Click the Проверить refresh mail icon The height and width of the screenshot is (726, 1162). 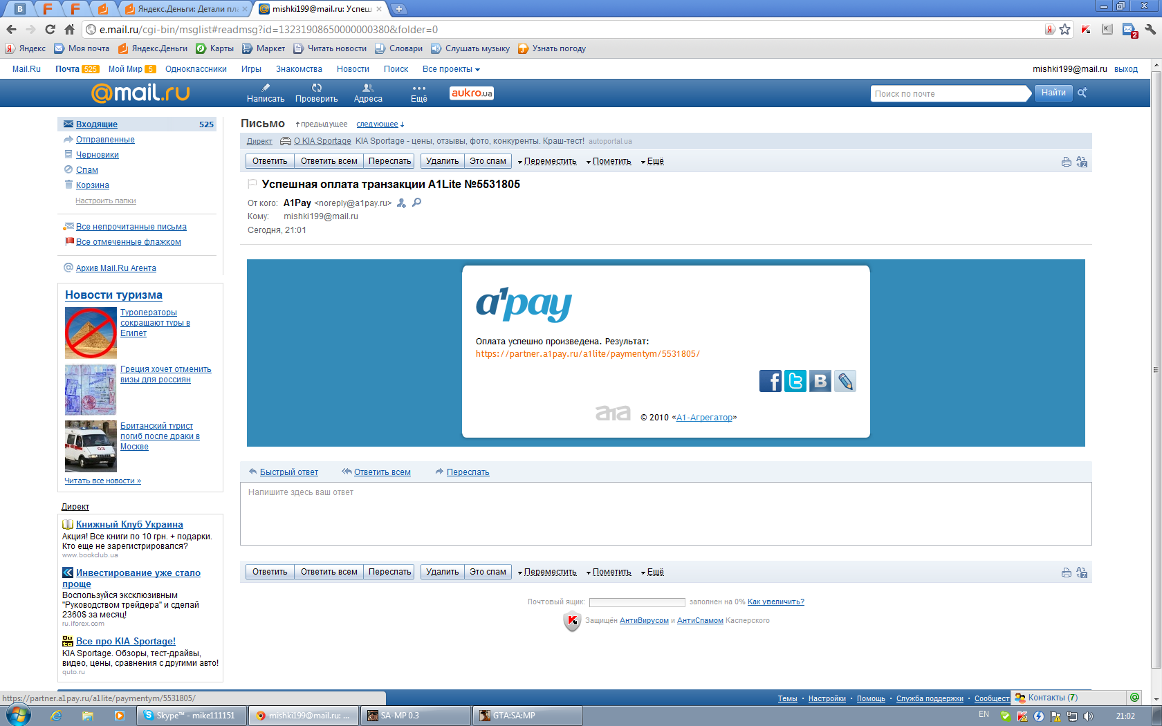[x=317, y=88]
